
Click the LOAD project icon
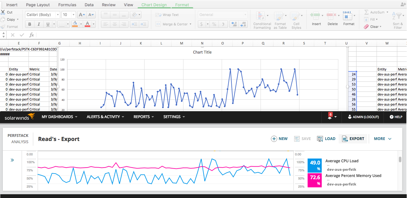tap(320, 139)
